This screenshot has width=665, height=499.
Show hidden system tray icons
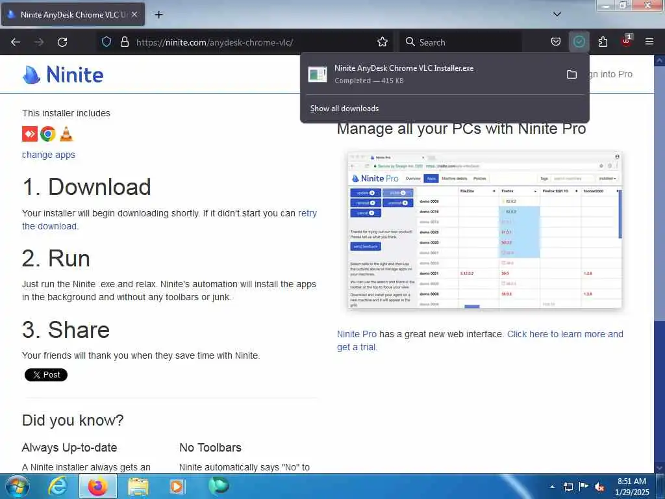pyautogui.click(x=552, y=487)
